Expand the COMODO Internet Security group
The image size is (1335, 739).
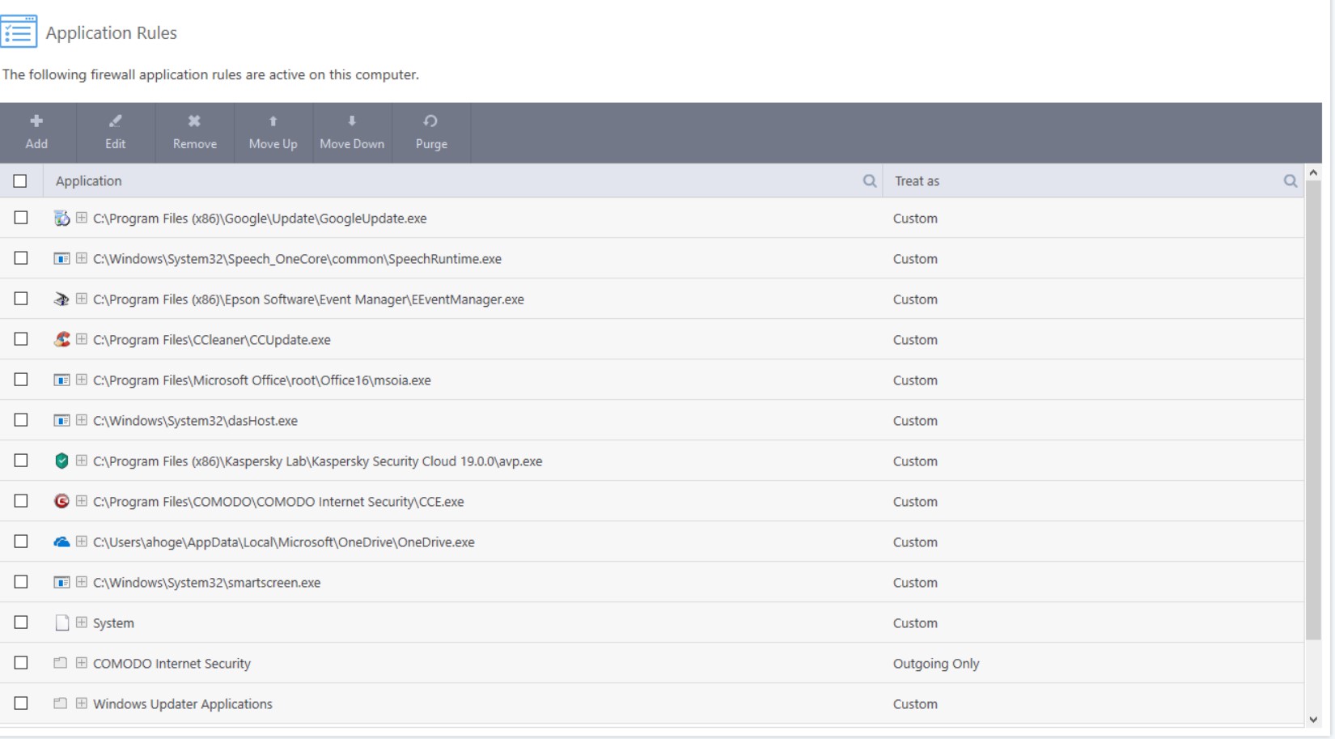pyautogui.click(x=82, y=663)
